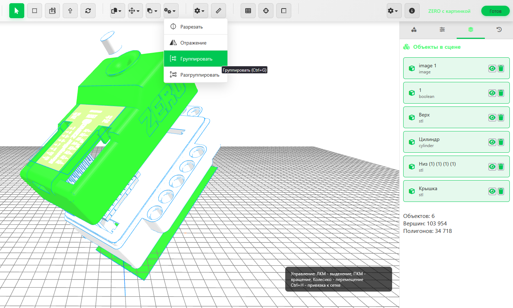This screenshot has width=513, height=308.
Task: Open the settings gear dropdown near ZERO title
Action: [393, 11]
